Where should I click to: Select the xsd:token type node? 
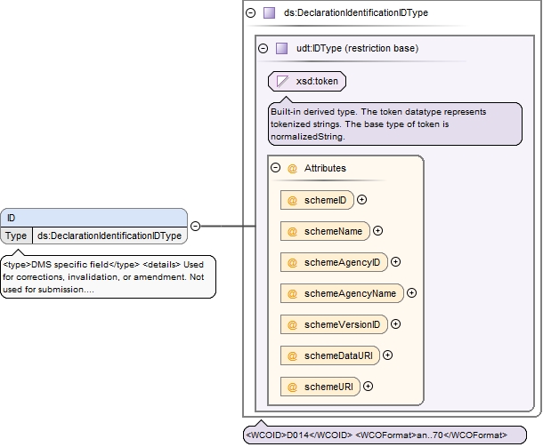(x=307, y=82)
